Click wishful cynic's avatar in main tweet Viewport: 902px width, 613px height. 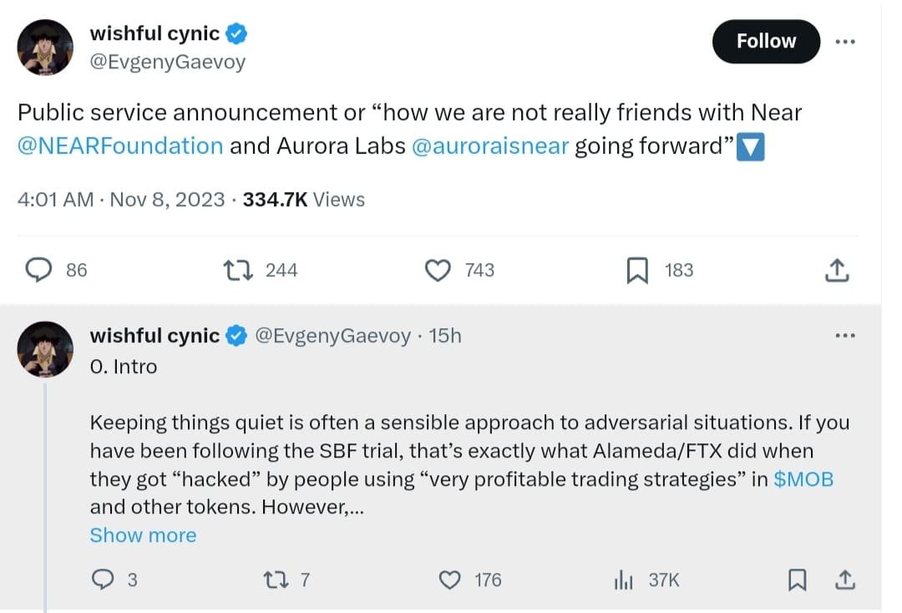(45, 47)
